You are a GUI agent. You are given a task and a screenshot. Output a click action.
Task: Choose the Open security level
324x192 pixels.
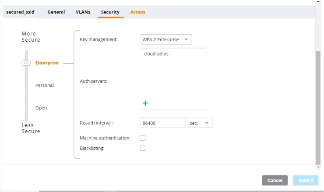tap(41, 108)
